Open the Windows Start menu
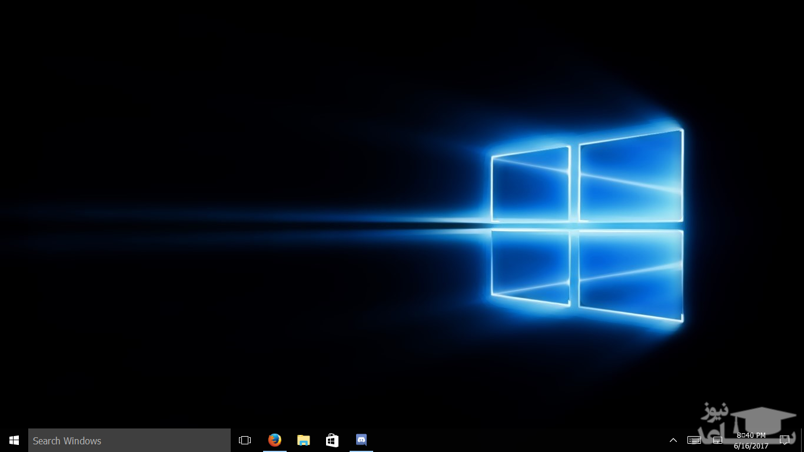 point(14,440)
